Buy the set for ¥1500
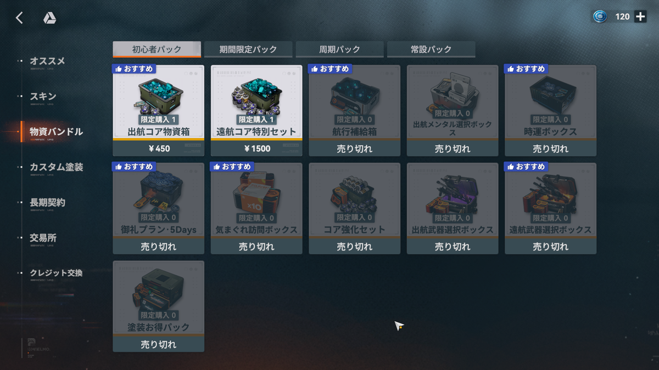This screenshot has width=659, height=370. click(x=256, y=149)
